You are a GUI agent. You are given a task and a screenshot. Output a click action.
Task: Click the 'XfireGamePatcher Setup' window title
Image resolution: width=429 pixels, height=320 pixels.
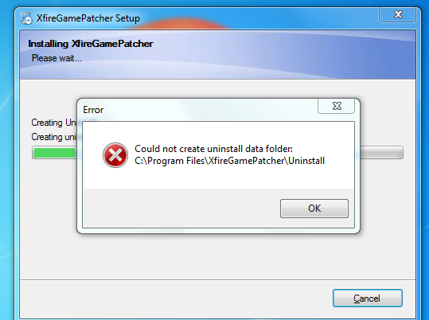[x=88, y=18]
